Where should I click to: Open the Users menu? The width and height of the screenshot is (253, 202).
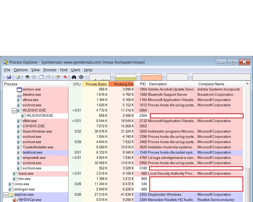[76, 70]
